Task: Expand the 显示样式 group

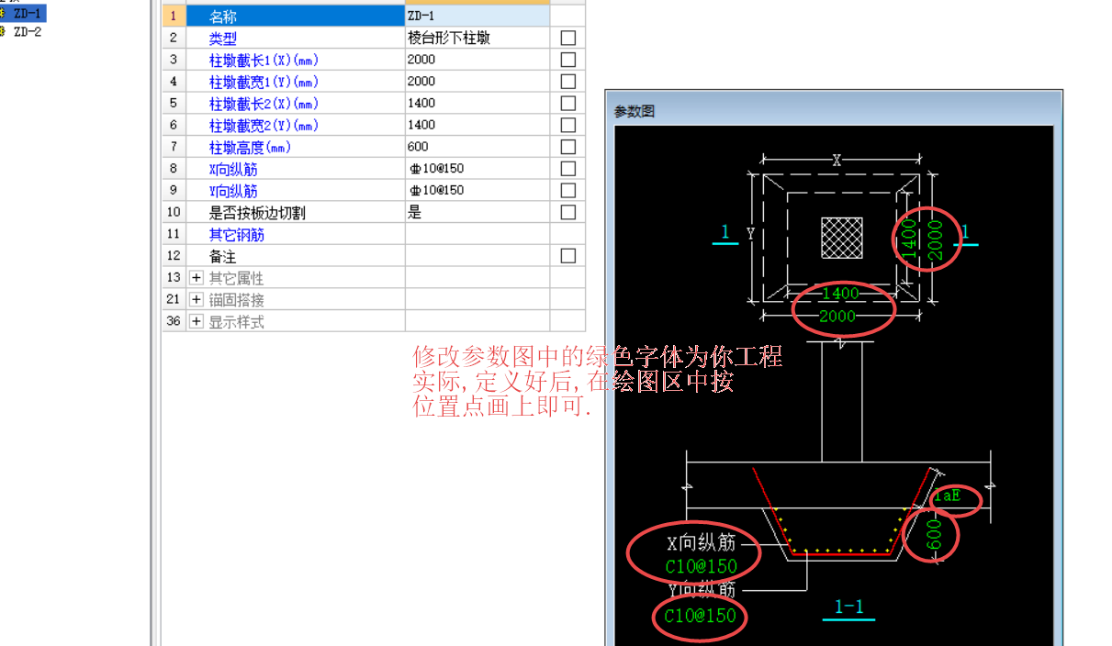Action: click(x=196, y=322)
